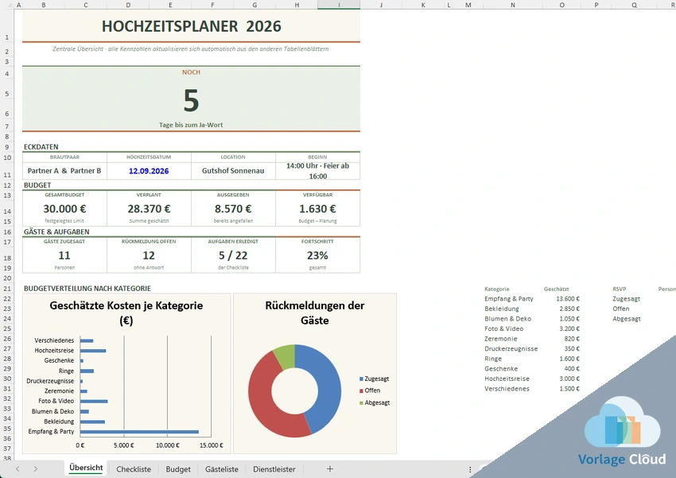The image size is (676, 478).
Task: Select the 1.050 € Blumen & Deko value
Action: point(569,319)
